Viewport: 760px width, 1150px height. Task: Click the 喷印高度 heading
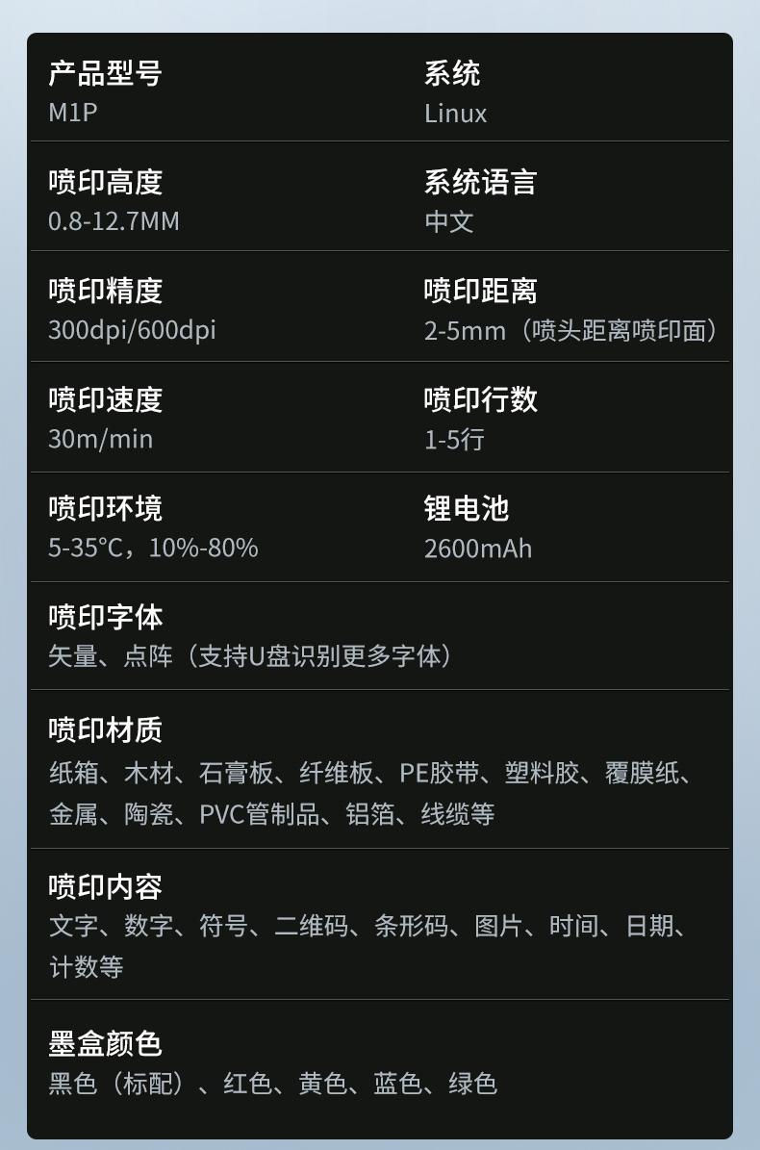pyautogui.click(x=105, y=182)
